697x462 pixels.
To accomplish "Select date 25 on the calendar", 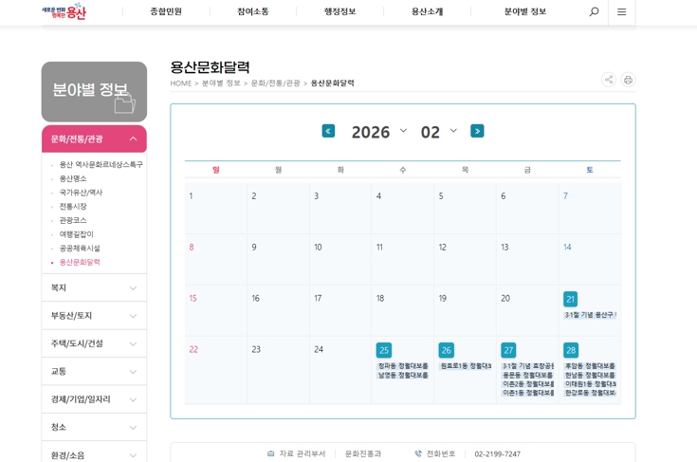I will coord(383,350).
